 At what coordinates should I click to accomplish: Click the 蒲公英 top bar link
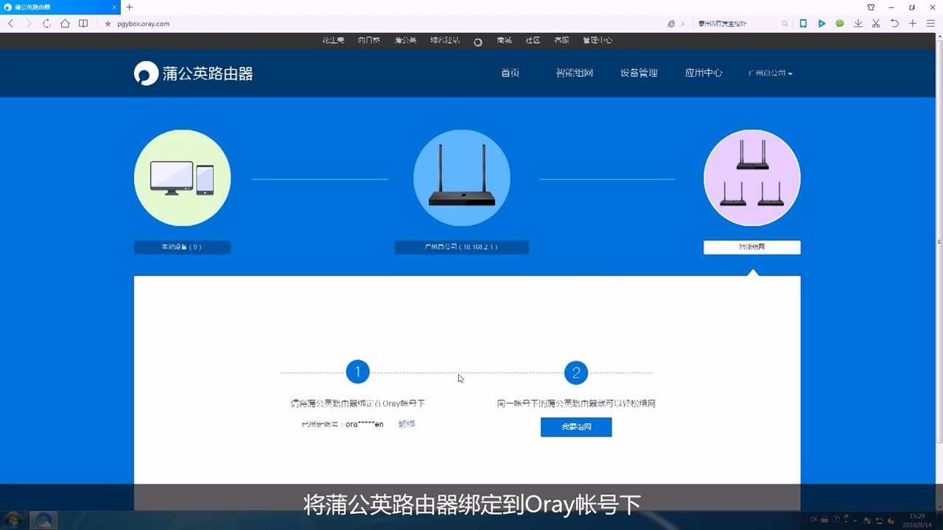tap(405, 40)
